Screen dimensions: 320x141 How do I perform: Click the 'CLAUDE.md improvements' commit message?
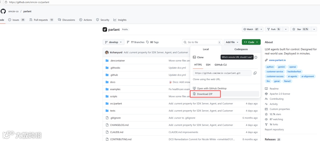tap(183, 132)
